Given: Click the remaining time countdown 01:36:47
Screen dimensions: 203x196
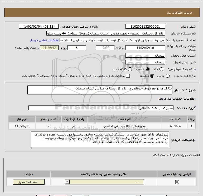Looking at the screenshot, I should tap(49, 48).
